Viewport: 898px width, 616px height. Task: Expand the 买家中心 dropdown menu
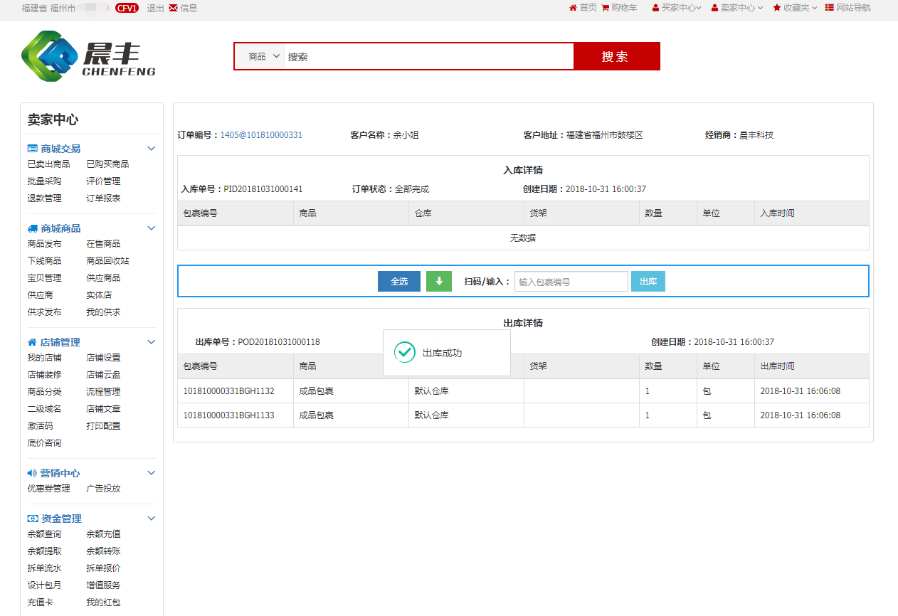pos(676,8)
